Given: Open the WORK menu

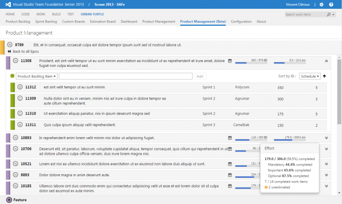Looking at the screenshot, I should point(41,14).
